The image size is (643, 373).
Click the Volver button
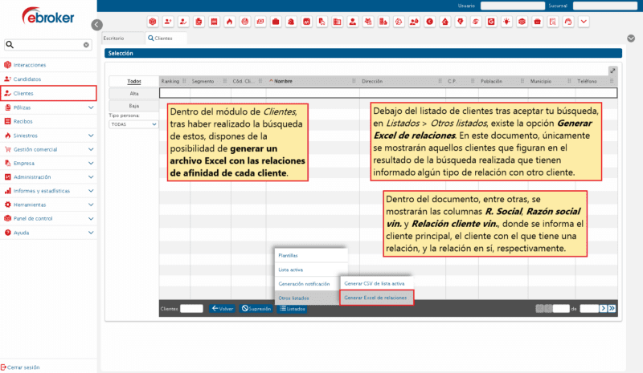[x=223, y=308]
